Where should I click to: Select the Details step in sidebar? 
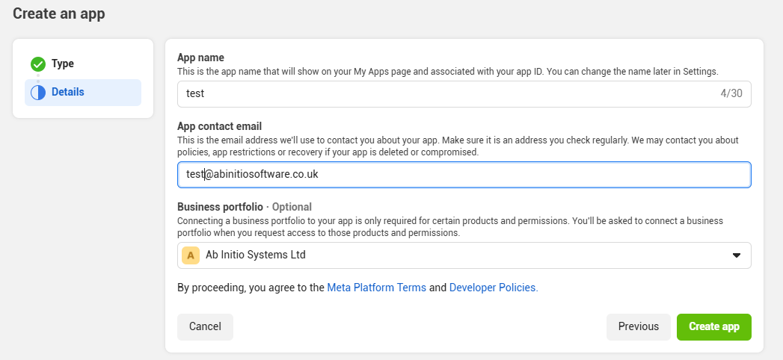67,93
